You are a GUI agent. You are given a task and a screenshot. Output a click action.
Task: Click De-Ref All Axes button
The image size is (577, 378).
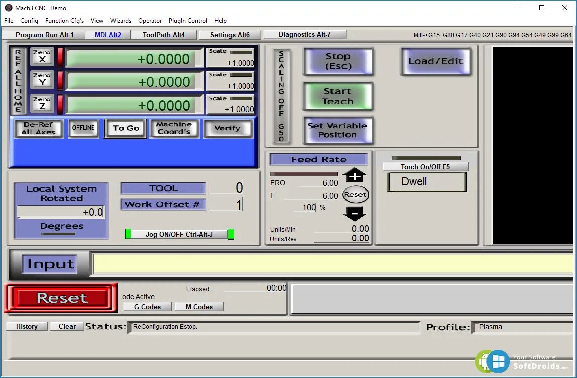pyautogui.click(x=38, y=128)
